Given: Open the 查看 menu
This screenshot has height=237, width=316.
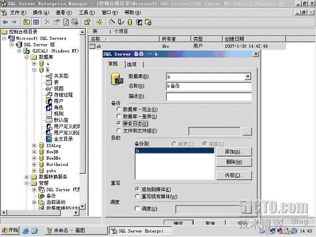Looking at the screenshot, I should [64, 12].
